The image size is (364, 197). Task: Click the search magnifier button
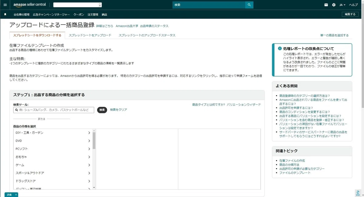coord(249,5)
